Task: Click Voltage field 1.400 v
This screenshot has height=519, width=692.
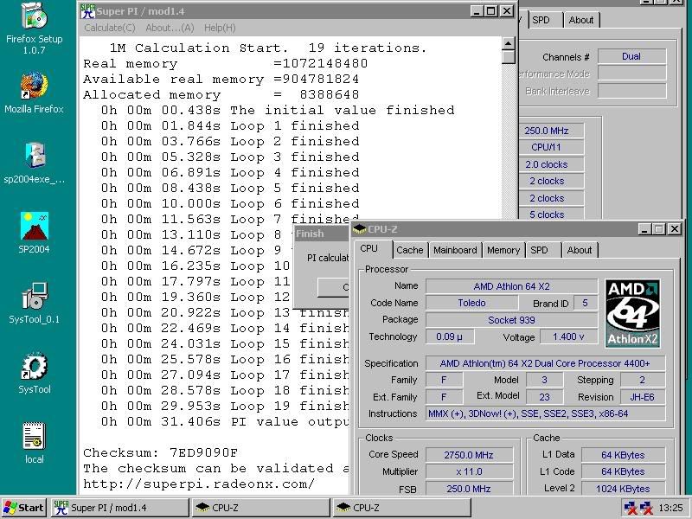Action: (x=568, y=336)
